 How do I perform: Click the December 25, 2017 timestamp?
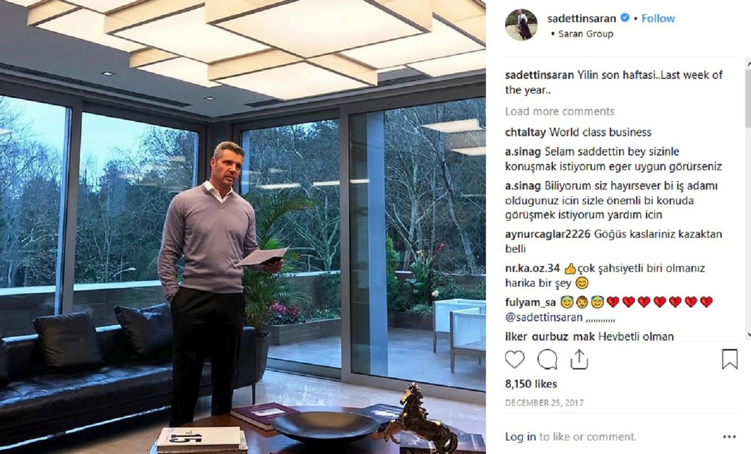click(x=545, y=402)
